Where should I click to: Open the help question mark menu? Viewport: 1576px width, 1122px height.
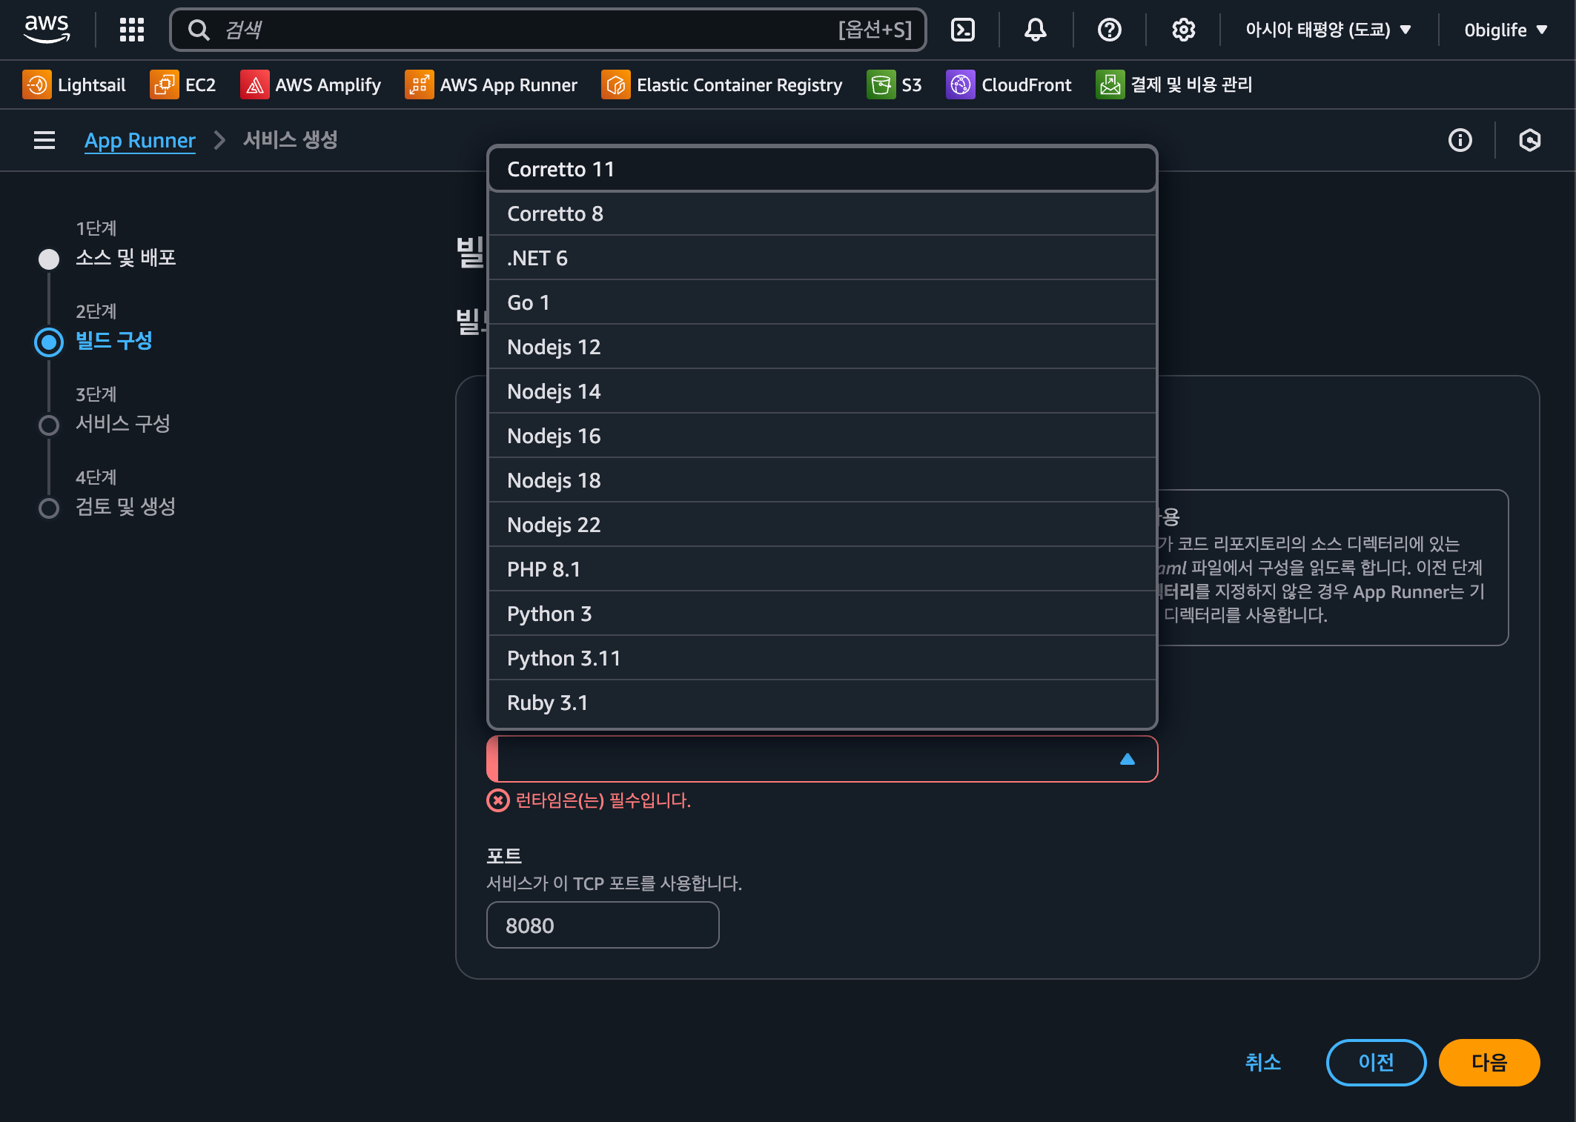pyautogui.click(x=1109, y=30)
